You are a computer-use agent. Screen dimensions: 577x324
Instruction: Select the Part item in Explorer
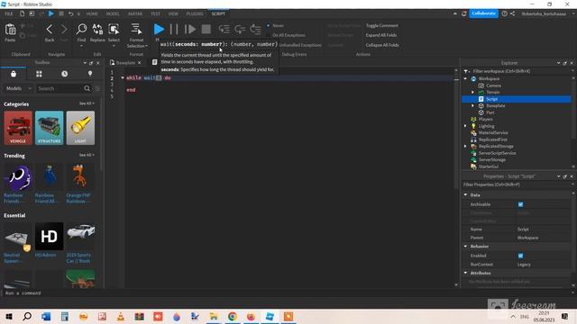[490, 112]
